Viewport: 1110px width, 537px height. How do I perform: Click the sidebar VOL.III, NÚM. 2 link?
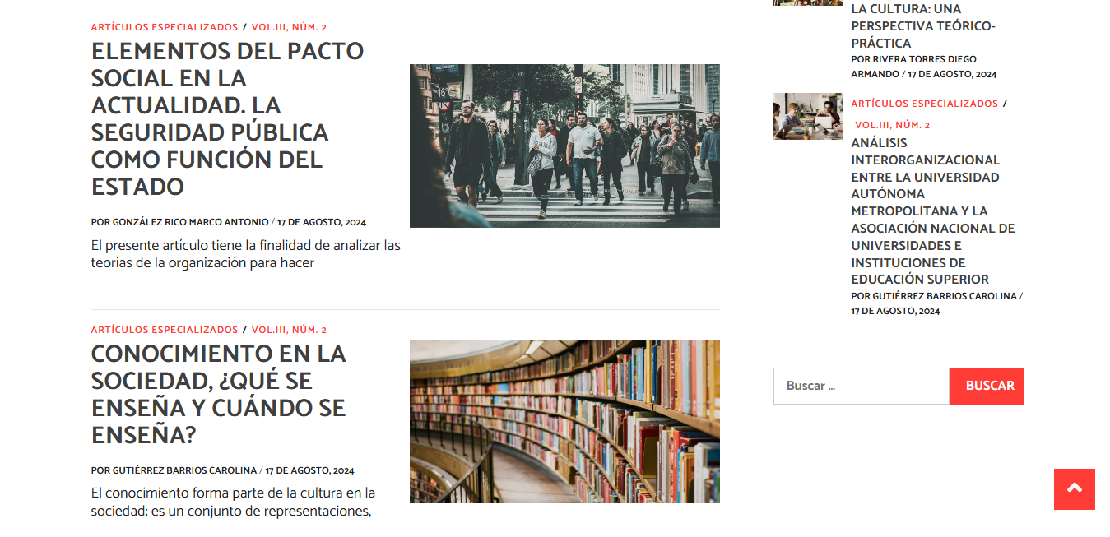(893, 124)
